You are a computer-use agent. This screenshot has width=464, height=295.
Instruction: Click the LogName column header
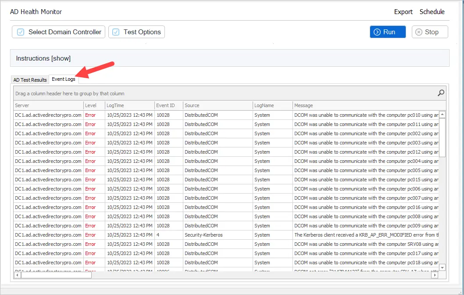272,105
